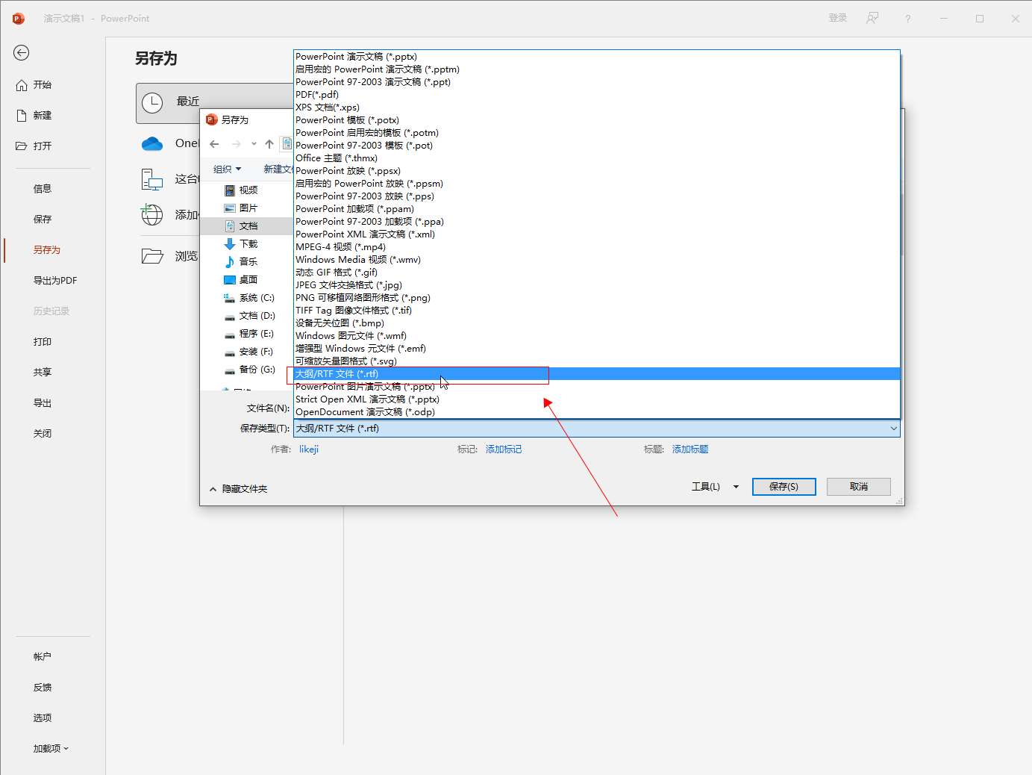Open the 共享 tab in sidebar
The width and height of the screenshot is (1032, 775).
click(43, 373)
